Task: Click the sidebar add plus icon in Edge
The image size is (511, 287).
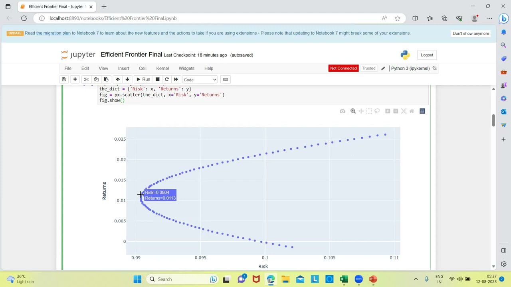Action: (504, 139)
